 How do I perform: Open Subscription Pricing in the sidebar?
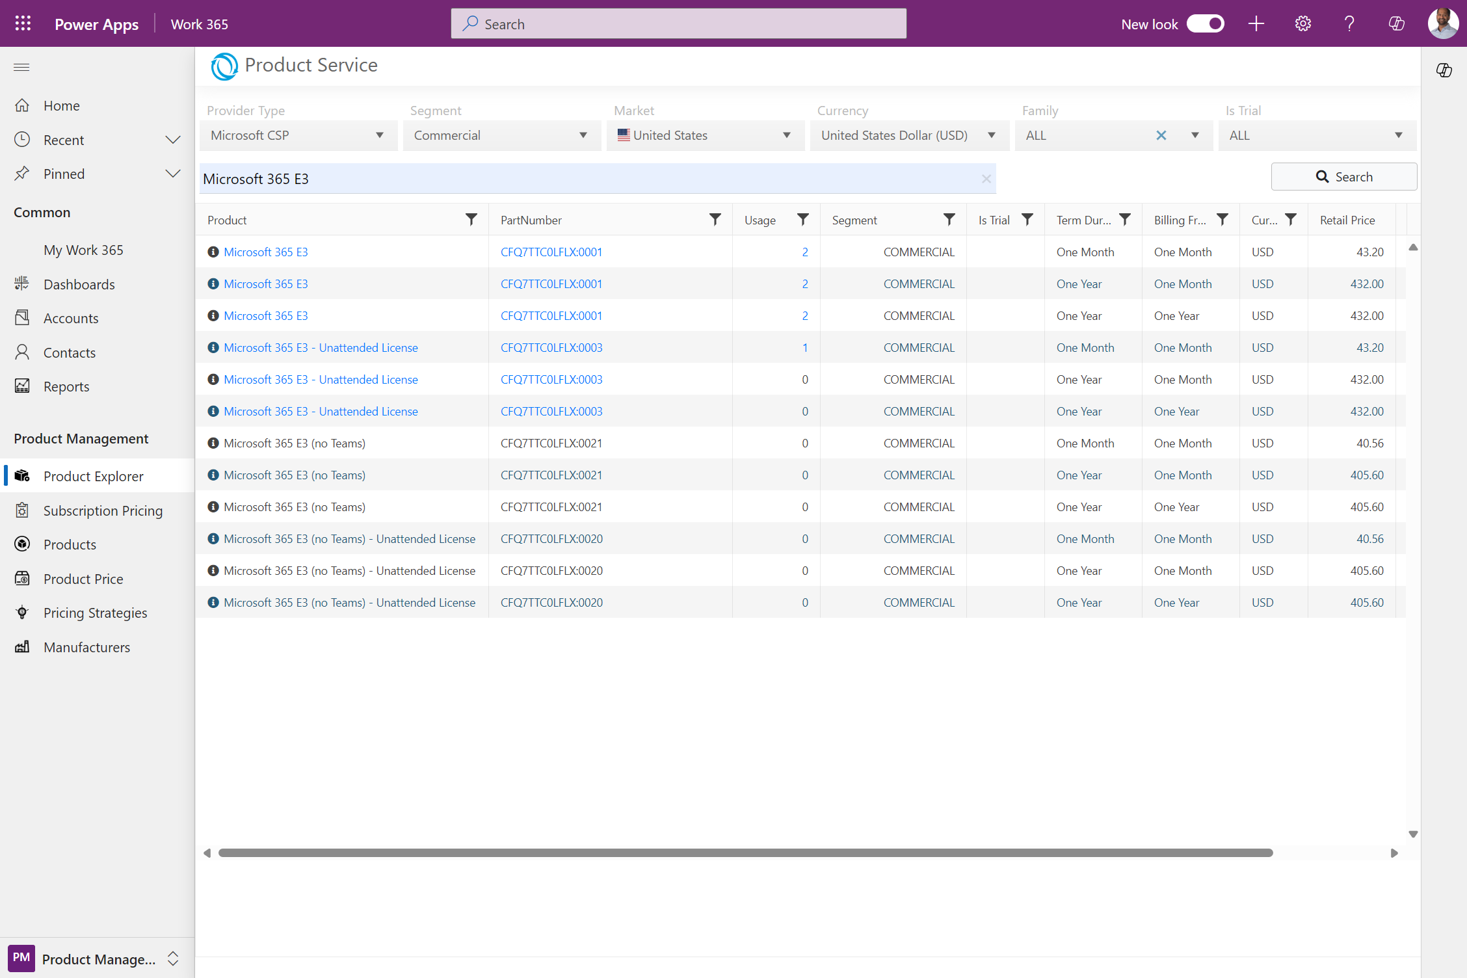[x=103, y=510]
